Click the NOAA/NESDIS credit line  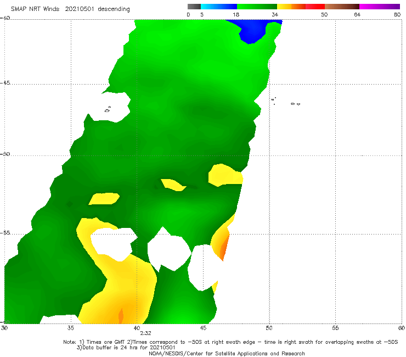[x=227, y=354]
